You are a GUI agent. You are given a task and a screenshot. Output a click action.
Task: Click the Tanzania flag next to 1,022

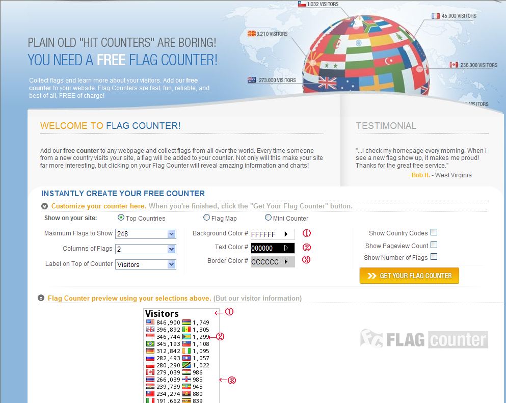pyautogui.click(x=186, y=365)
